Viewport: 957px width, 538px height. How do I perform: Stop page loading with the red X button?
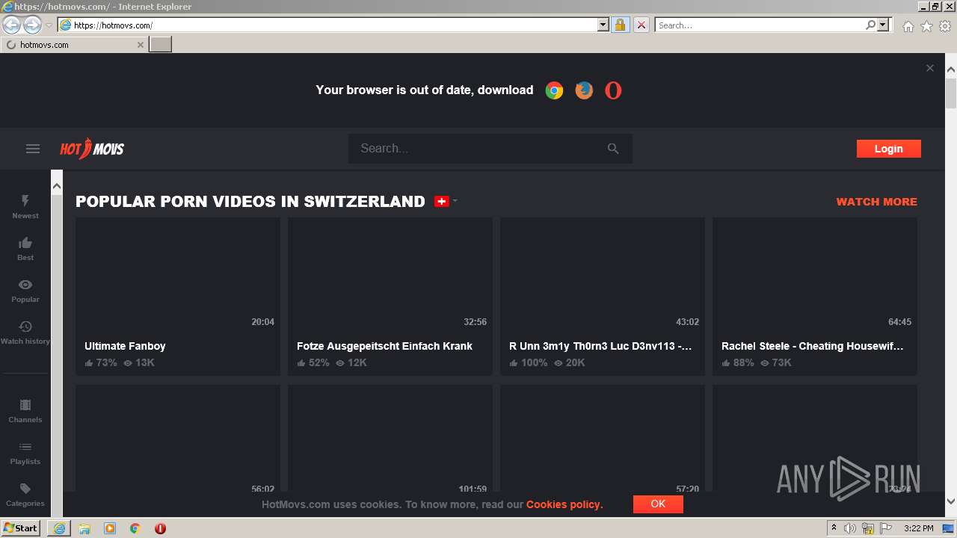[x=641, y=25]
